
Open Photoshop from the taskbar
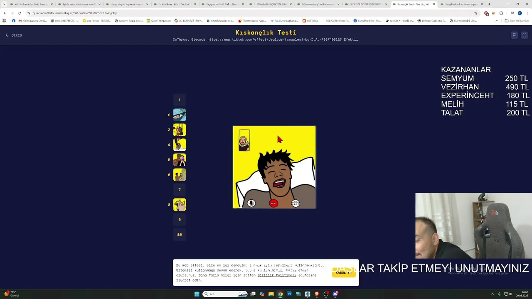(289, 294)
